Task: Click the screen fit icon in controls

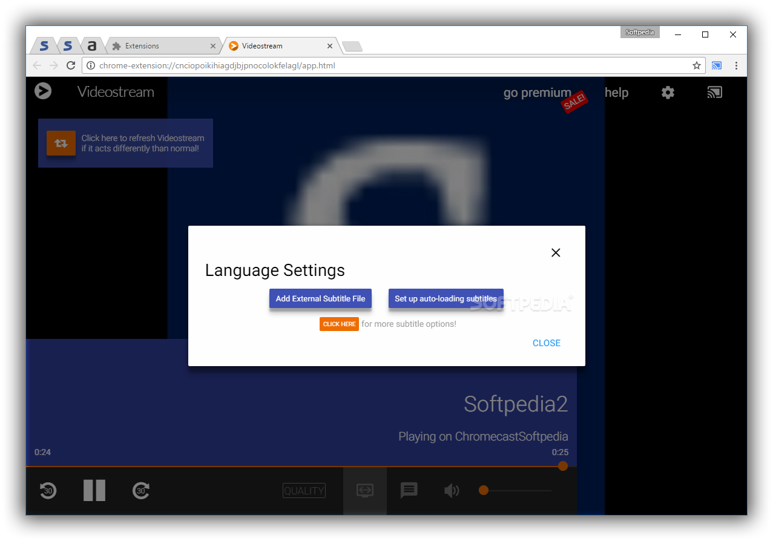Action: 365,491
